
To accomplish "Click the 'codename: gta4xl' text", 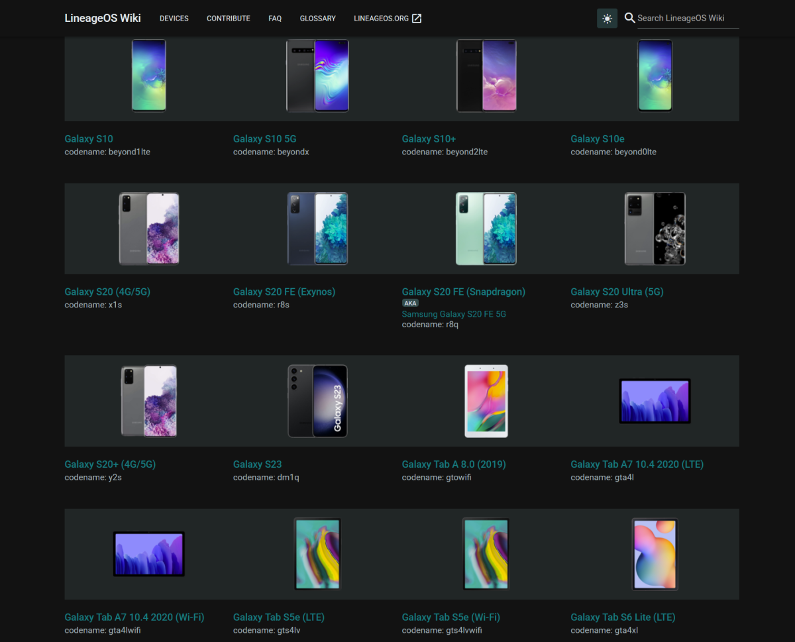I will pos(604,630).
